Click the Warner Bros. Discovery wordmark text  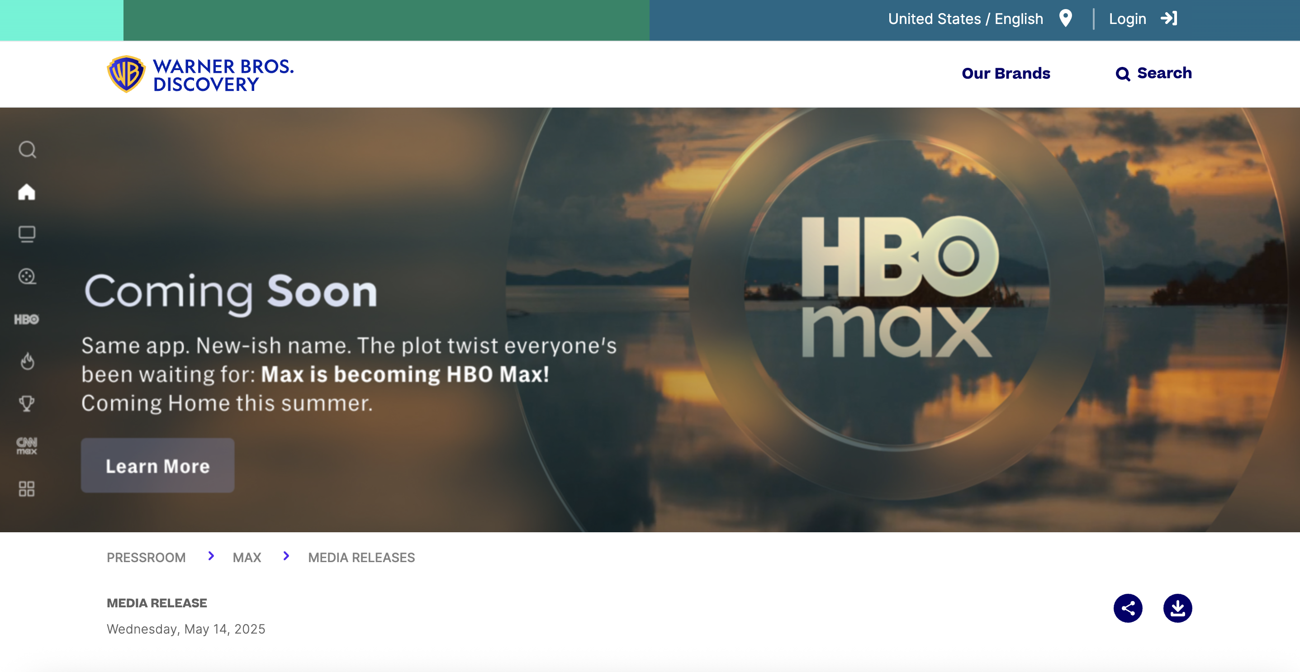[x=223, y=75]
